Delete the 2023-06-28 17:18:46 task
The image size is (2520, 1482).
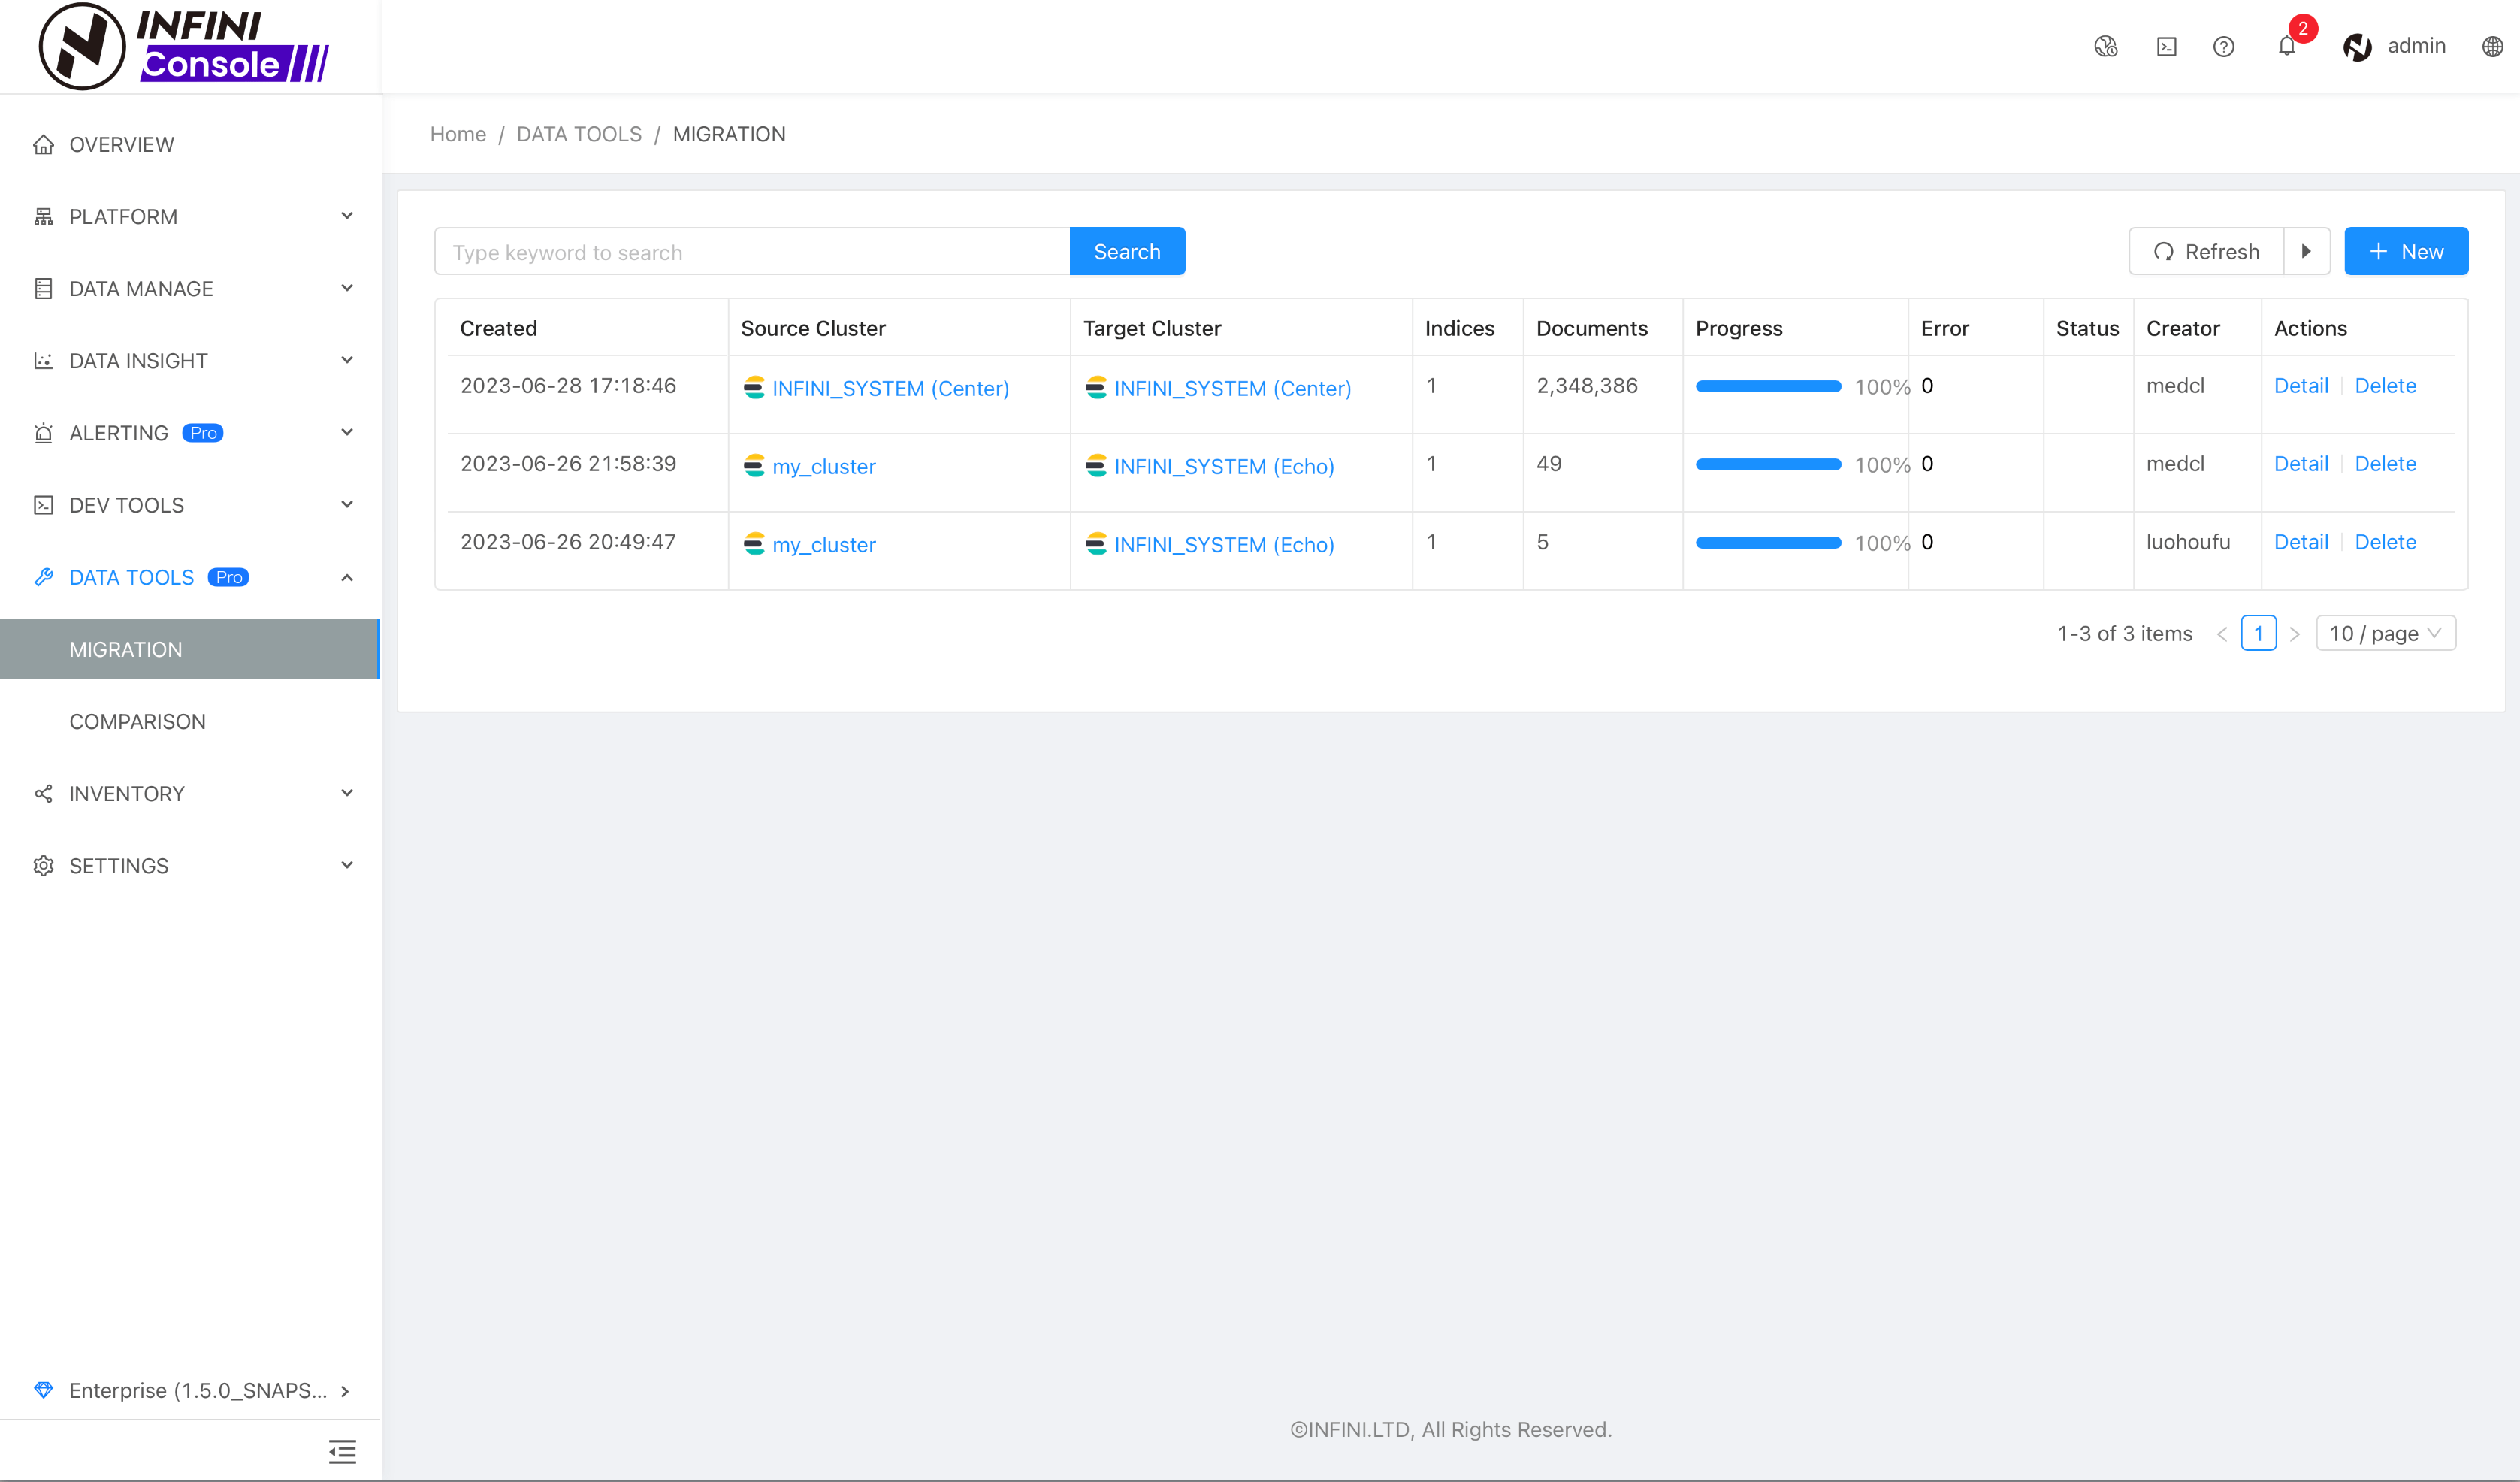pos(2385,385)
